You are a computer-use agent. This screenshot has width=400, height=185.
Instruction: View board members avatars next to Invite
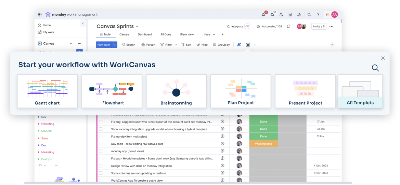(301, 26)
